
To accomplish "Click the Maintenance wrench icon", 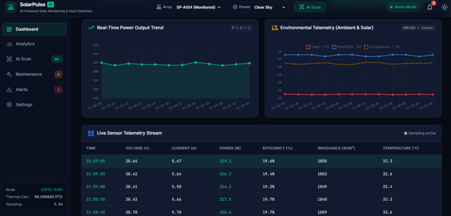I will pos(9,74).
